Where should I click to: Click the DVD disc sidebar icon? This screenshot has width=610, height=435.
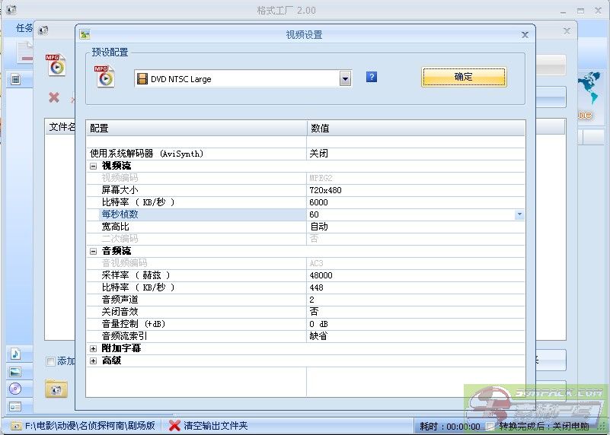click(x=15, y=389)
